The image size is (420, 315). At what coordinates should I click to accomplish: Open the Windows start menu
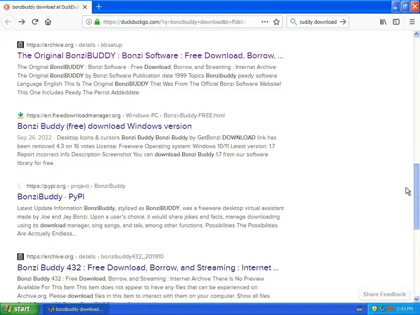pyautogui.click(x=19, y=309)
